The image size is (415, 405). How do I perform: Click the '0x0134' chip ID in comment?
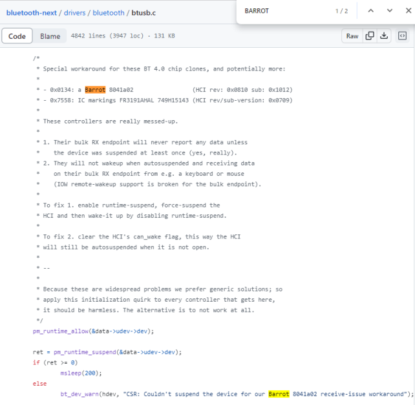60,90
